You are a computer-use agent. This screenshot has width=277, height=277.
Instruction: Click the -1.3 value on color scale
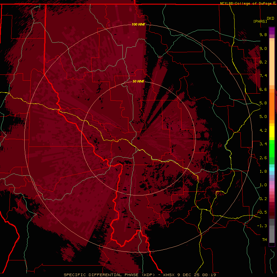(262, 226)
